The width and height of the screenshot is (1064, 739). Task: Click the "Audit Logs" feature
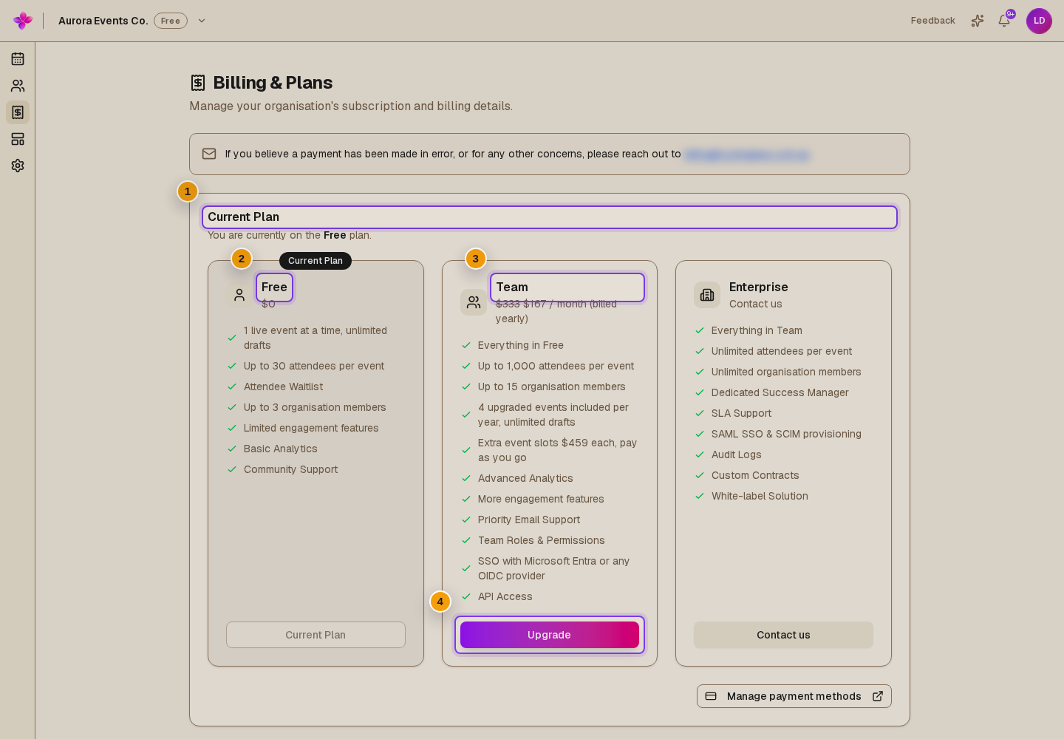coord(737,454)
